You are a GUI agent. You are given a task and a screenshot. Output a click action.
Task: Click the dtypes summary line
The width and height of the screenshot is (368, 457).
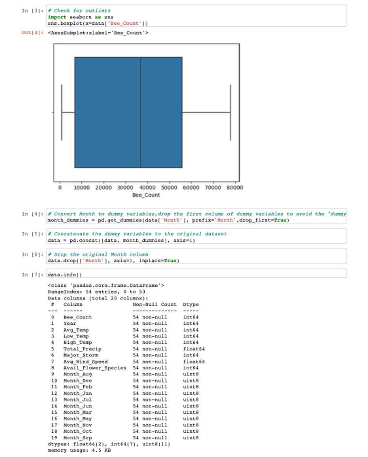(x=109, y=444)
